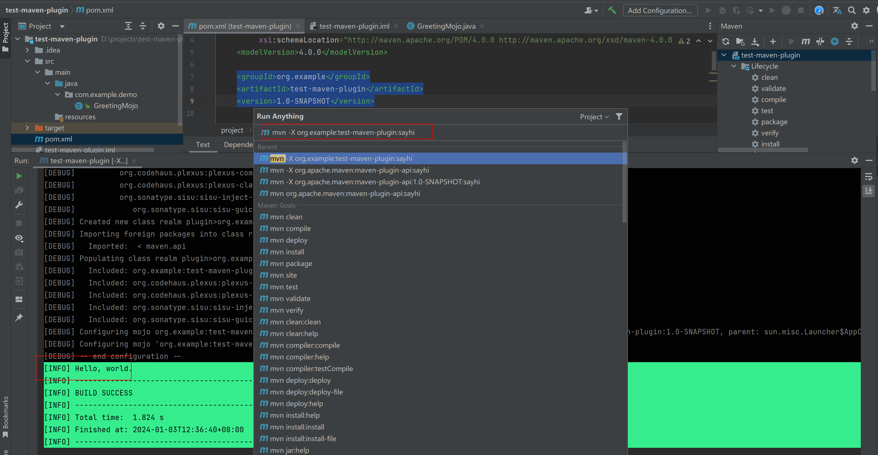This screenshot has width=878, height=455.
Task: Toggle soft-wrap in Run console
Action: point(868,177)
